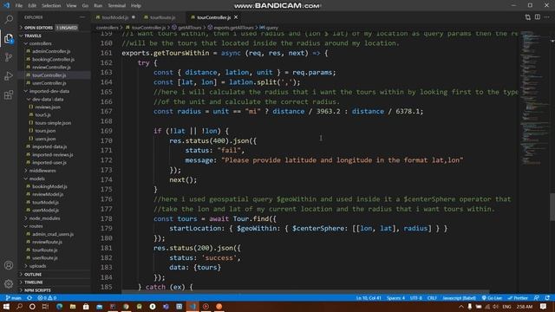Launch Microsoft Edge from taskbar
Viewport: 555px width, 312px height.
59,306
